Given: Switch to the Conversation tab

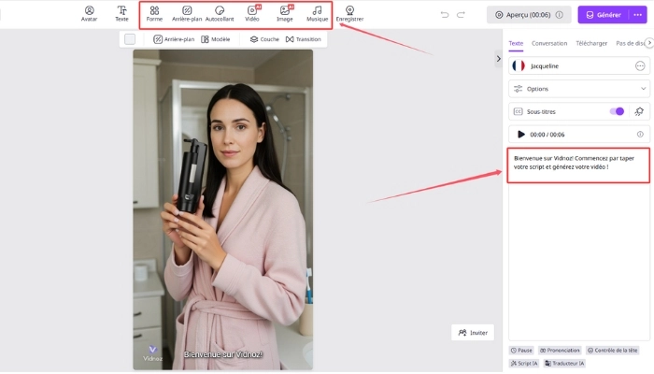Looking at the screenshot, I should pyautogui.click(x=549, y=43).
